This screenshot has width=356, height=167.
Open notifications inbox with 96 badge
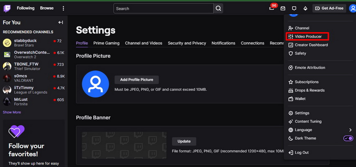(x=271, y=8)
